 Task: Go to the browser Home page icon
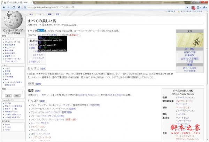pyautogui.click(x=19, y=7)
